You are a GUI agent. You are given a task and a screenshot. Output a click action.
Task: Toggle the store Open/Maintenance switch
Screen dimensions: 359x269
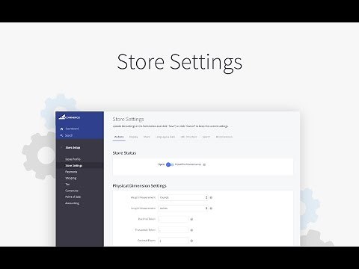tap(170, 164)
